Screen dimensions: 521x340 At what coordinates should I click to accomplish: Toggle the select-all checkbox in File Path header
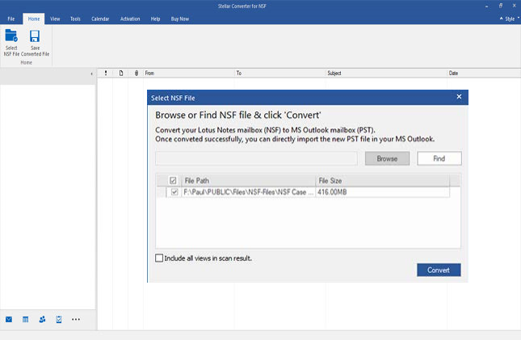pos(173,180)
